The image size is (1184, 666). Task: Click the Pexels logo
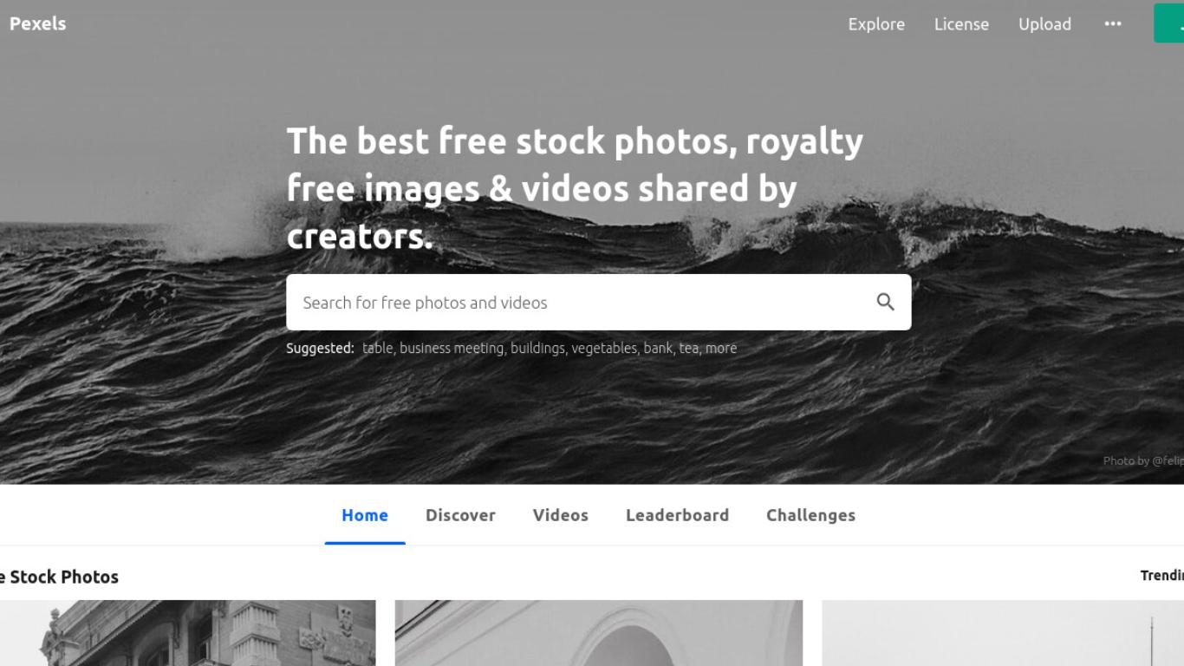37,23
